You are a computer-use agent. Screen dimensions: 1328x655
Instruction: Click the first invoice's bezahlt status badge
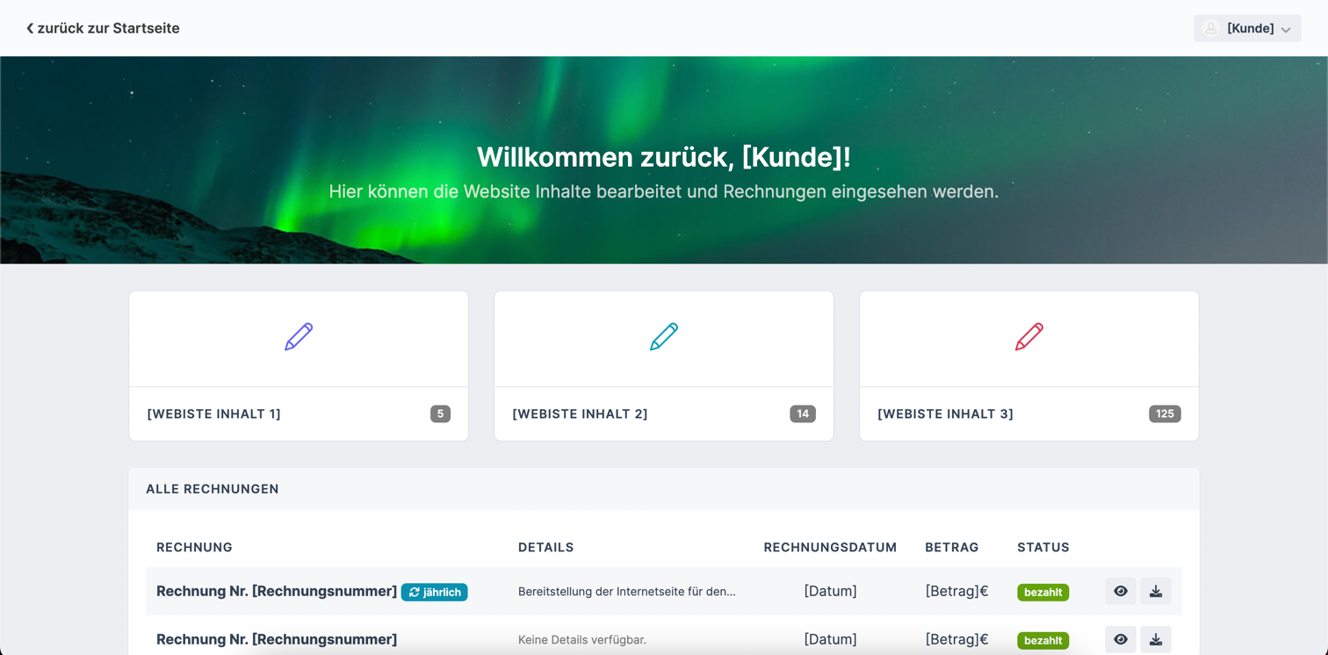click(1043, 593)
